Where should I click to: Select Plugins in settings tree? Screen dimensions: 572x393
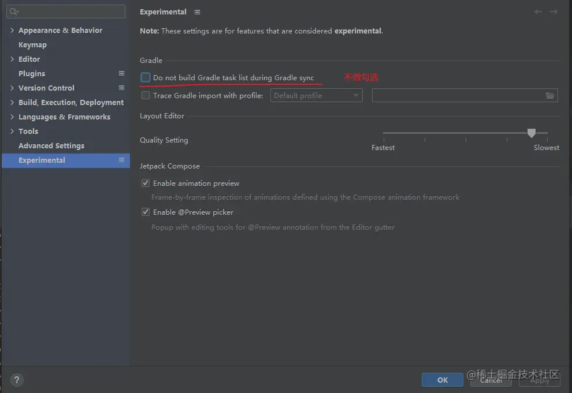32,73
